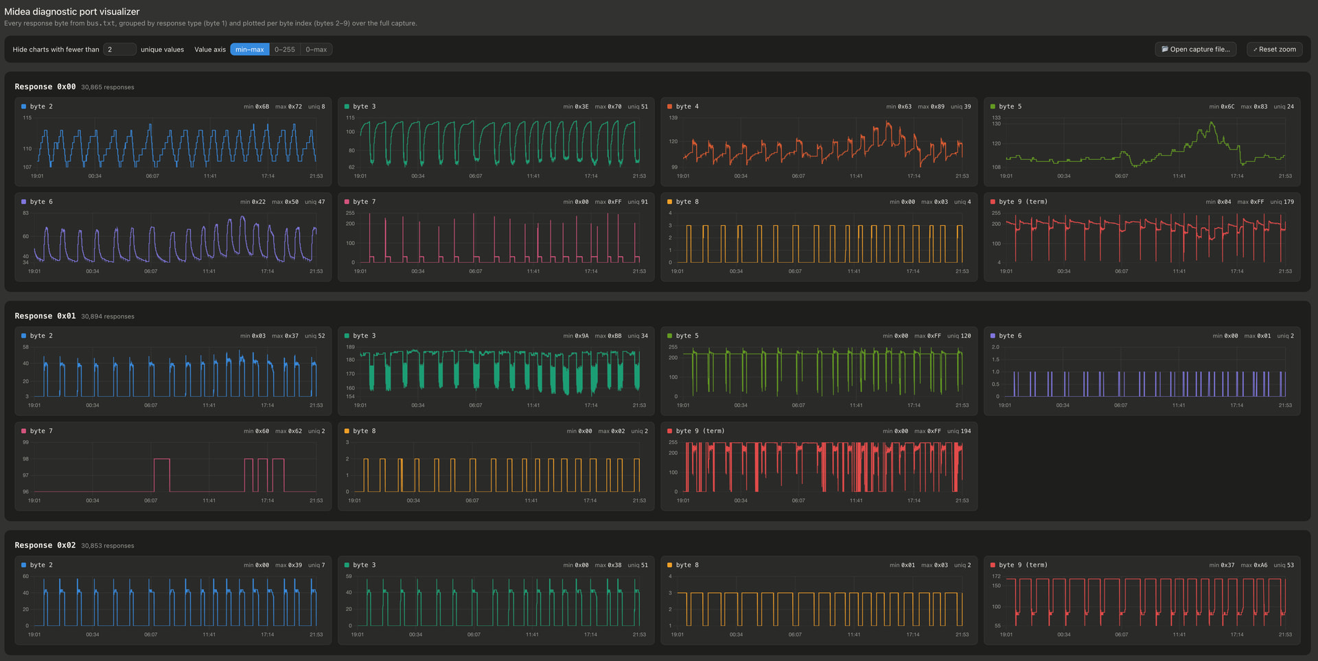Click the amber swatch of Response 0x00 byte 8
This screenshot has width=1318, height=661.
pyautogui.click(x=670, y=202)
